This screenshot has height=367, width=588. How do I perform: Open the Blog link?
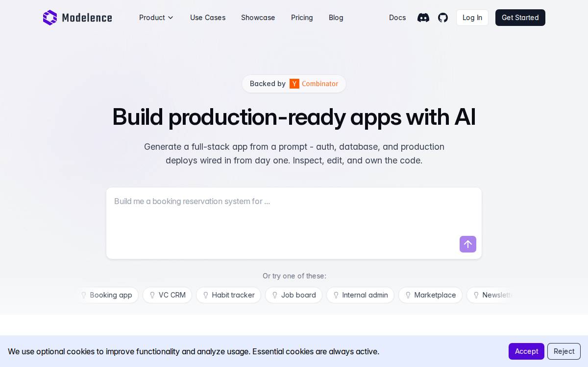coord(336,18)
